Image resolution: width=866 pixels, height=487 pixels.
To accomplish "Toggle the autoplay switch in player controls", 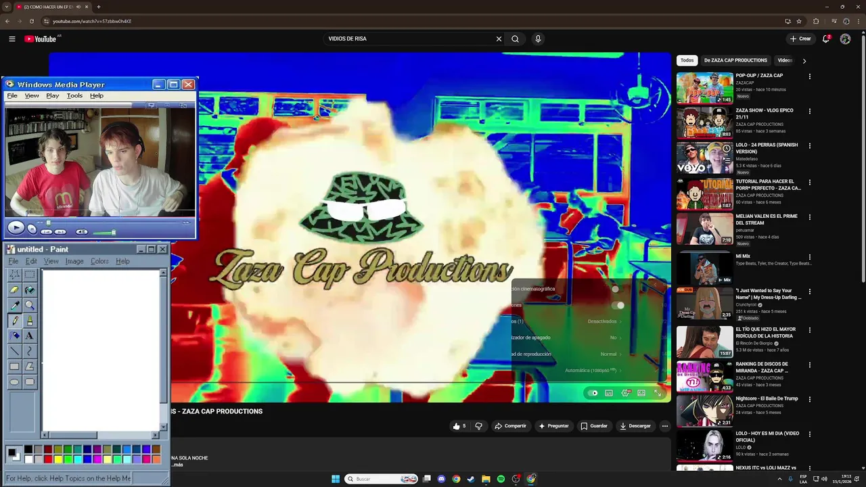I will pyautogui.click(x=593, y=393).
